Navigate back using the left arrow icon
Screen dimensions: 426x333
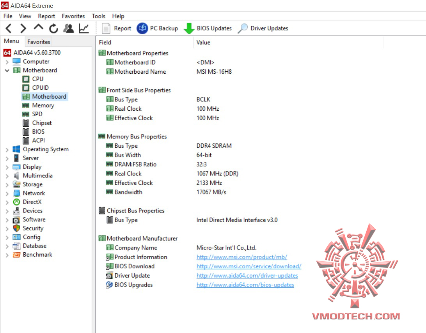click(9, 28)
